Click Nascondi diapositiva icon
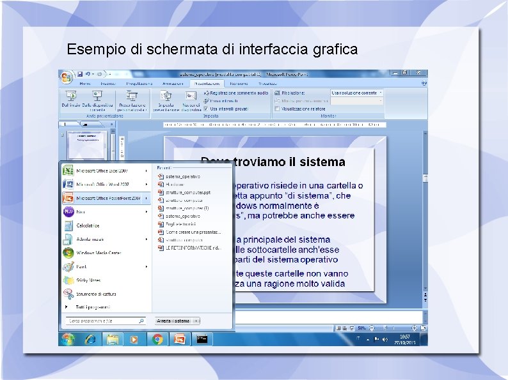 click(191, 101)
